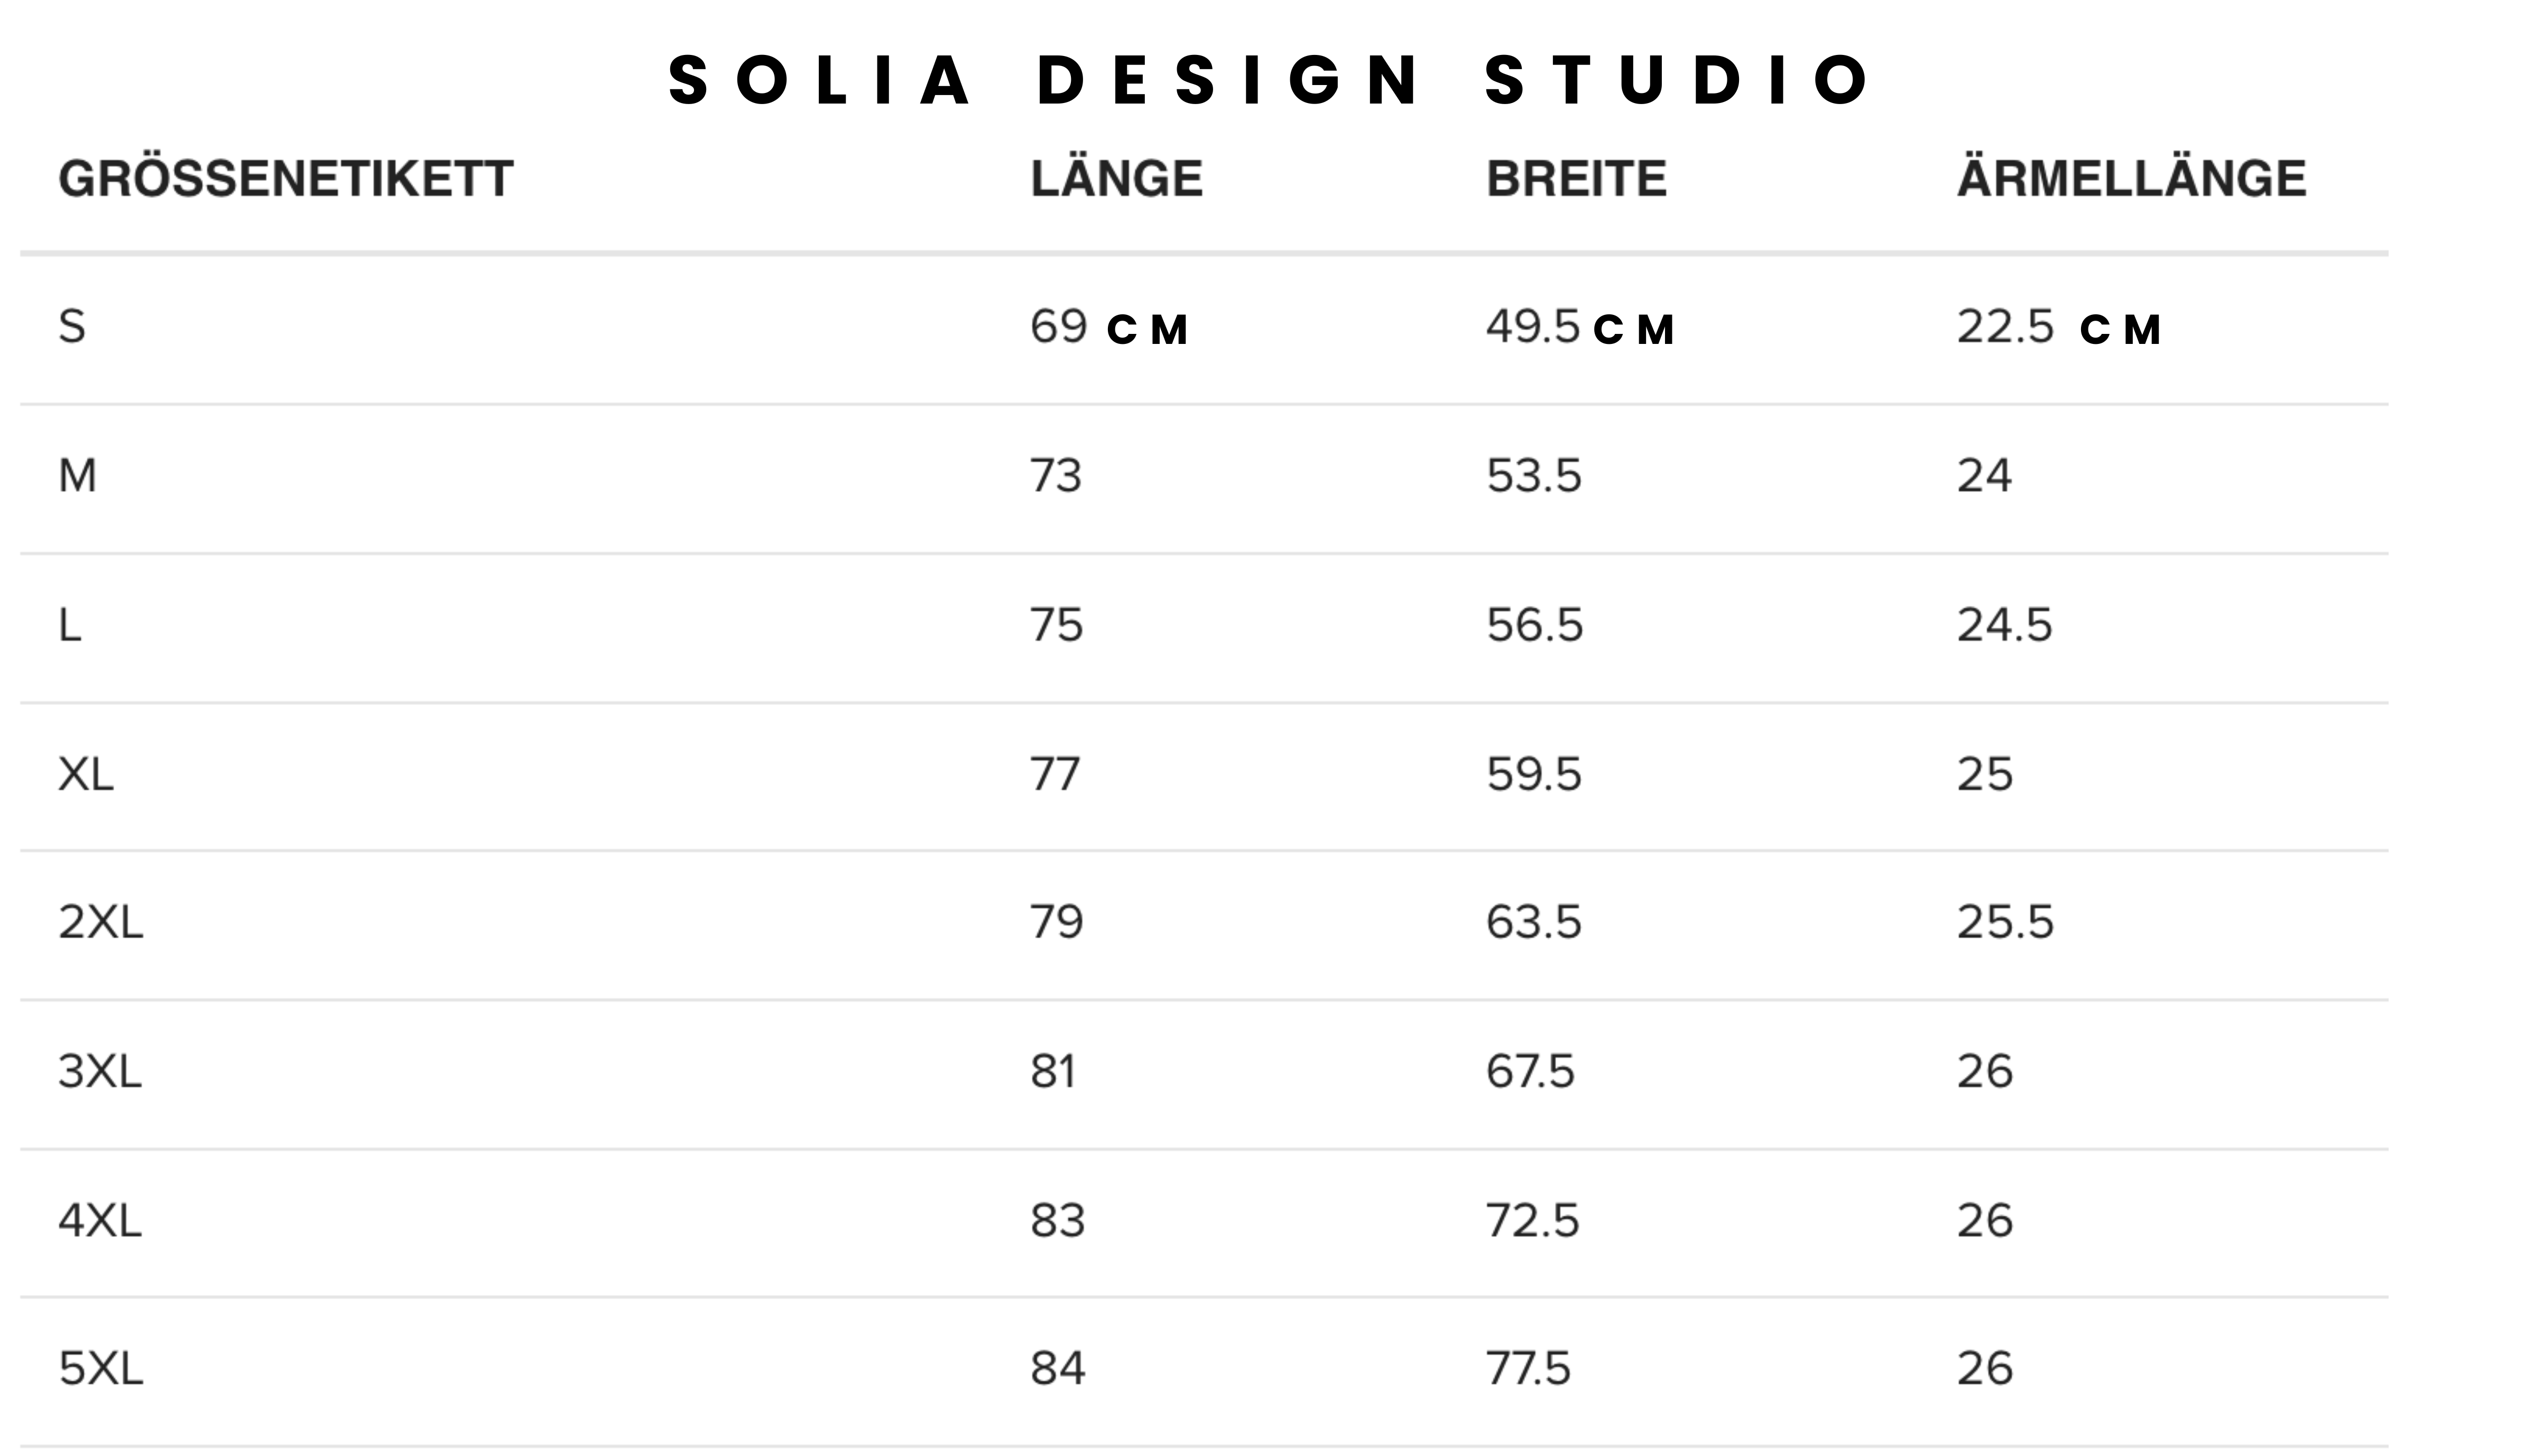
Task: Click the LÄNGE column header
Action: [1116, 178]
